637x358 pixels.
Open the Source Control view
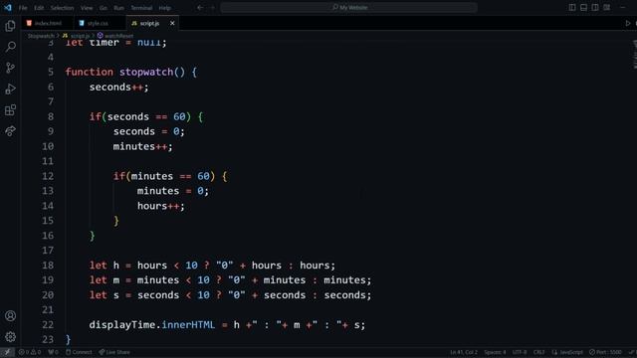click(x=10, y=68)
